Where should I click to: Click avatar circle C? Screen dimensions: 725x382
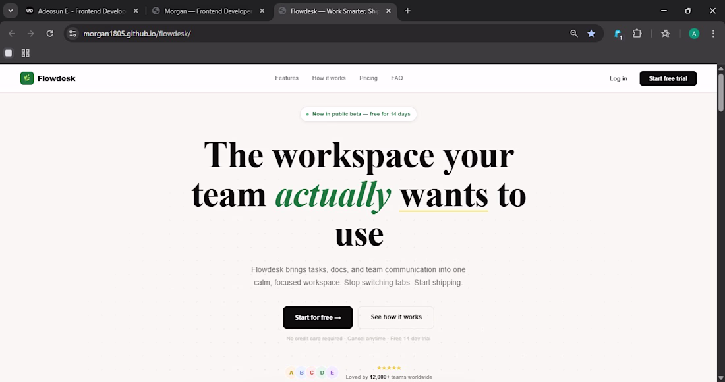[312, 373]
